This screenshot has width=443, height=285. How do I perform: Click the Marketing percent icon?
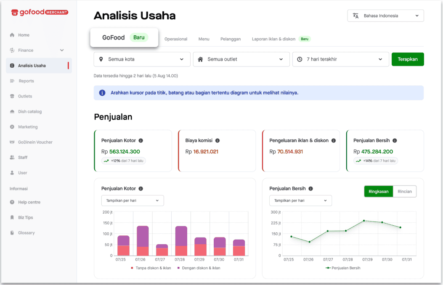(12, 127)
